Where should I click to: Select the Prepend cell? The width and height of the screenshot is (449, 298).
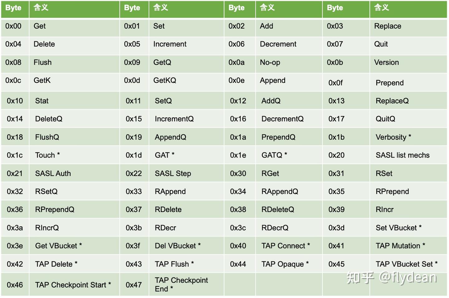tap(389, 83)
